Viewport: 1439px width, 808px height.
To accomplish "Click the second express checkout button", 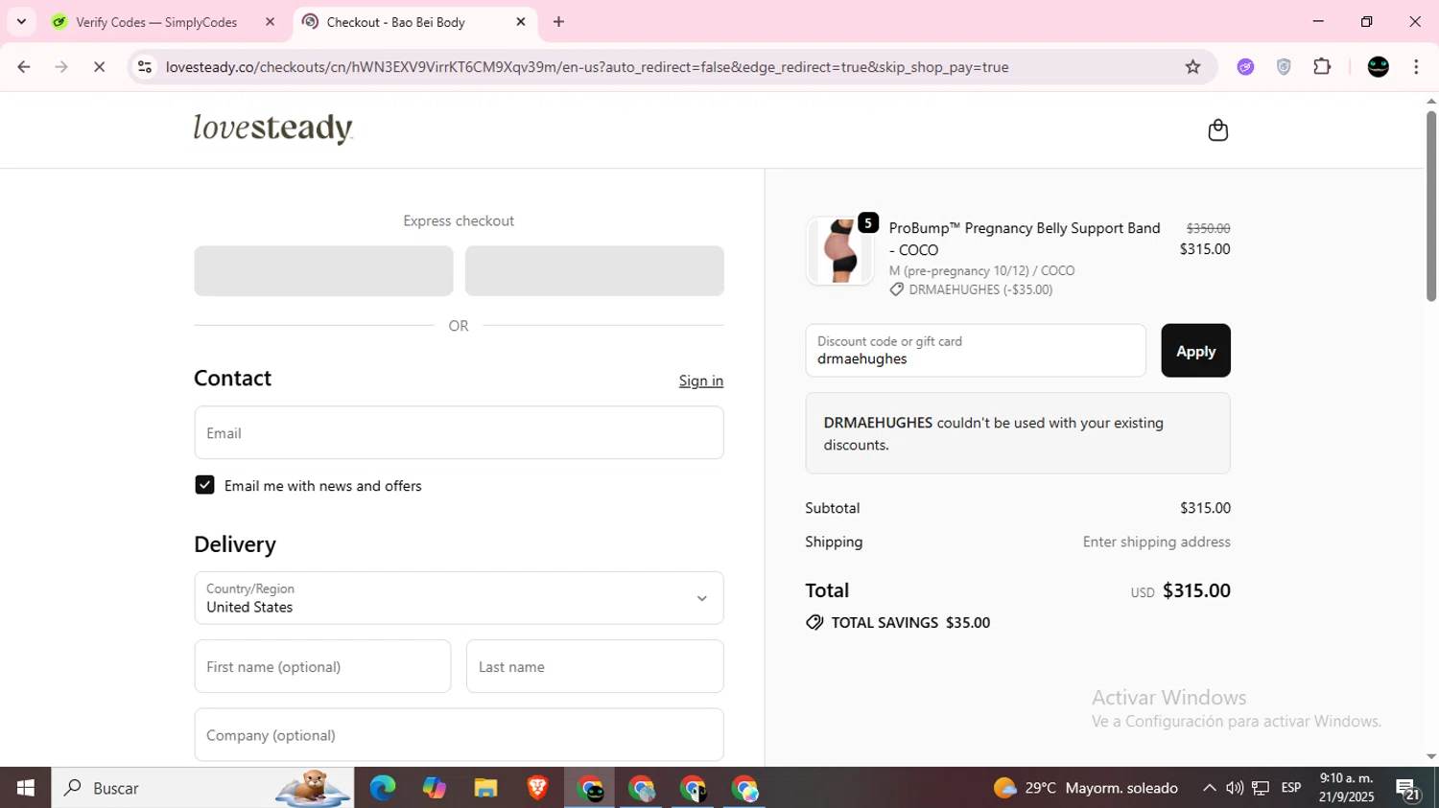I will click(595, 270).
